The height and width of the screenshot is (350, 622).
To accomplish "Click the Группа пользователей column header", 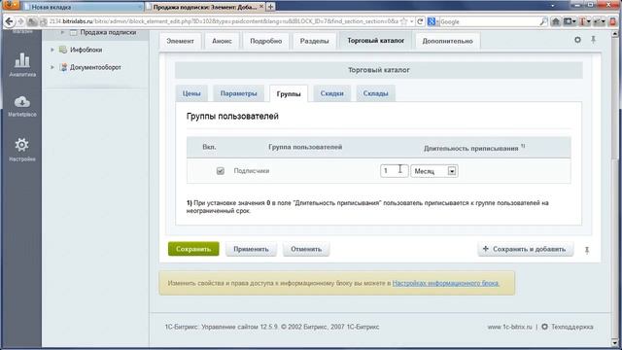I will click(x=305, y=147).
